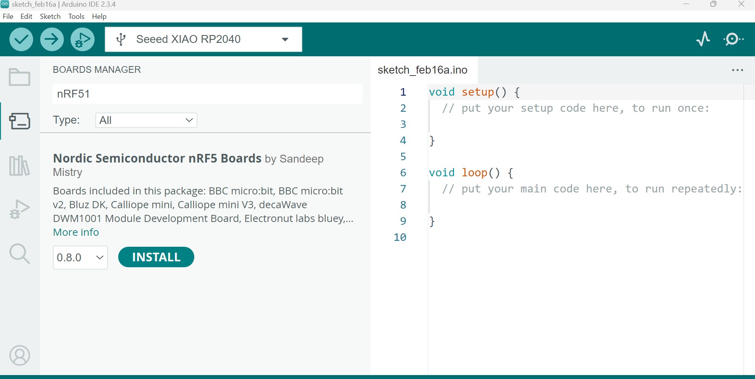755x379 pixels.
Task: Click line number 10 in gutter
Action: pos(400,237)
